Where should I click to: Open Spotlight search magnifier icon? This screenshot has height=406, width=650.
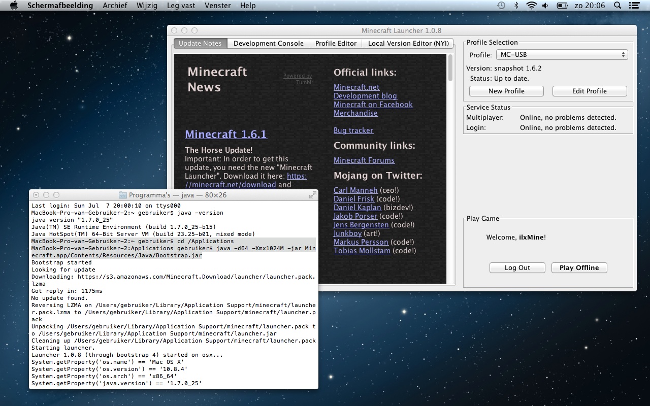coord(617,6)
